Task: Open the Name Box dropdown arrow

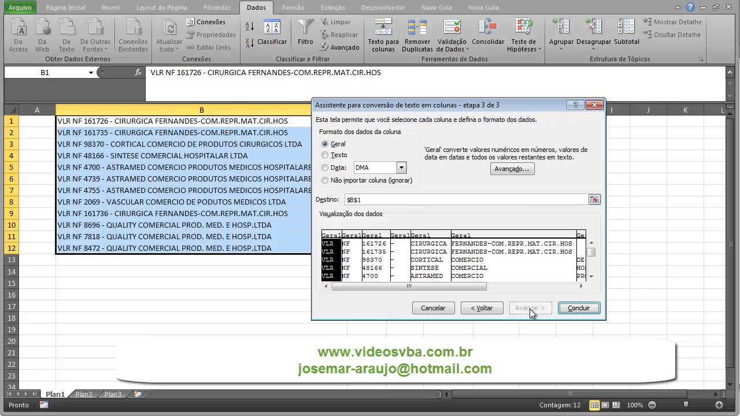Action: point(91,72)
